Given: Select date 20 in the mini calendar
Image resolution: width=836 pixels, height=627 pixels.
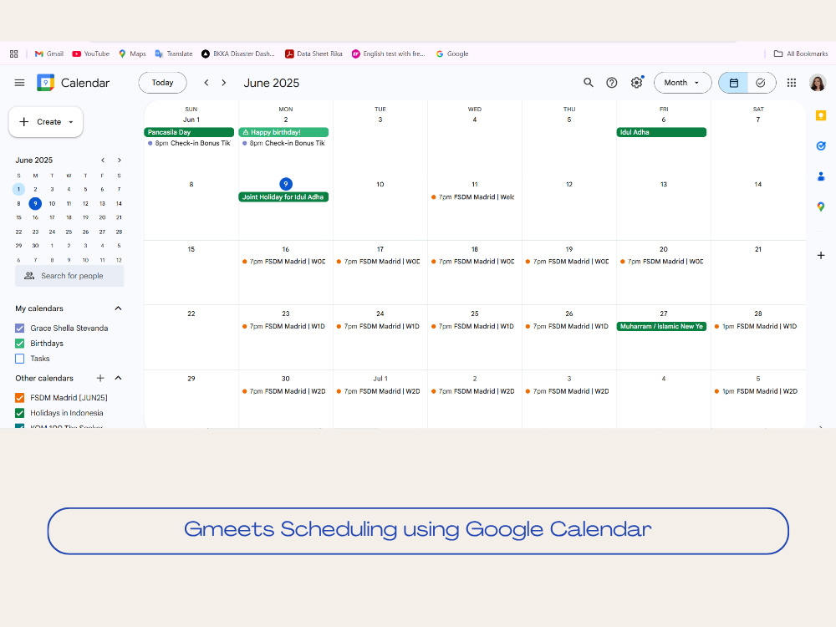Looking at the screenshot, I should point(102,217).
